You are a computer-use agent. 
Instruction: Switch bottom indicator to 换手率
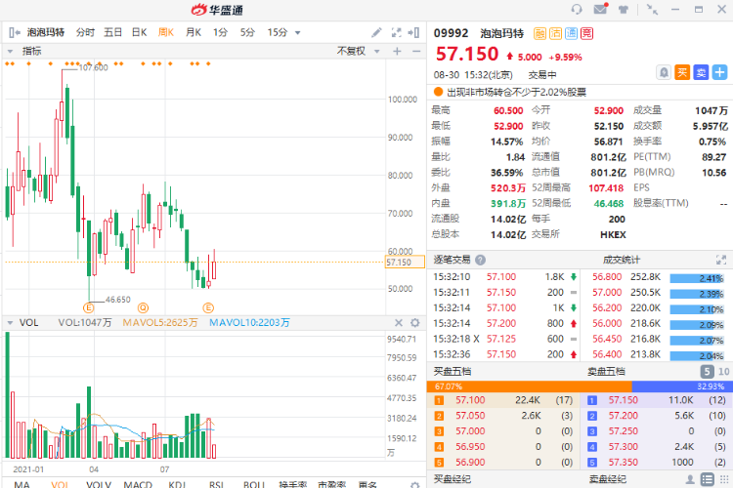(292, 484)
